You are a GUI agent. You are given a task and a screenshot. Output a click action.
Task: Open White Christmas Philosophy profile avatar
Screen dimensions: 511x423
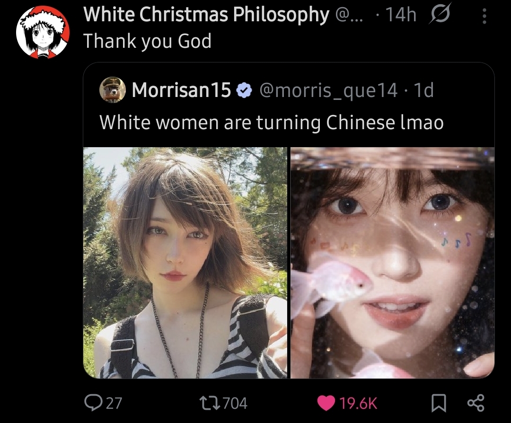click(43, 32)
